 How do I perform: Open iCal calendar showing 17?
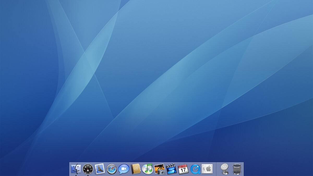183,169
